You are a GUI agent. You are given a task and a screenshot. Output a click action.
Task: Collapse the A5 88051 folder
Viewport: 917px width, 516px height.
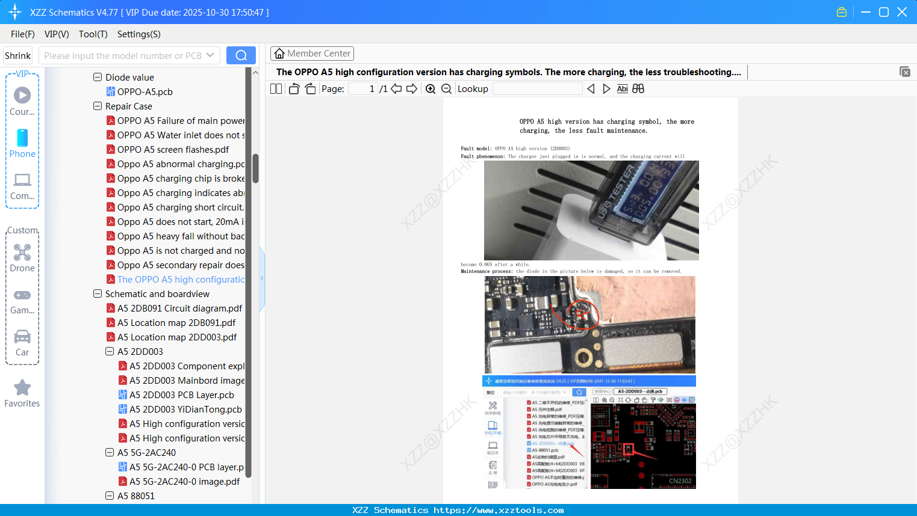pos(110,496)
